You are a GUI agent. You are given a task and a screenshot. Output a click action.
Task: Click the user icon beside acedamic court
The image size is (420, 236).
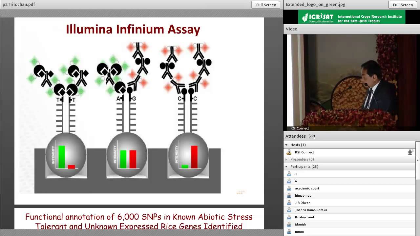[289, 188]
